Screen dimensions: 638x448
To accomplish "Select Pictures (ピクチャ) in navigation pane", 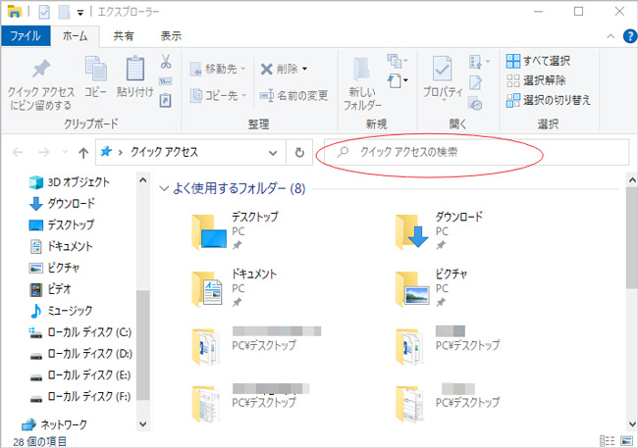I will pyautogui.click(x=55, y=268).
